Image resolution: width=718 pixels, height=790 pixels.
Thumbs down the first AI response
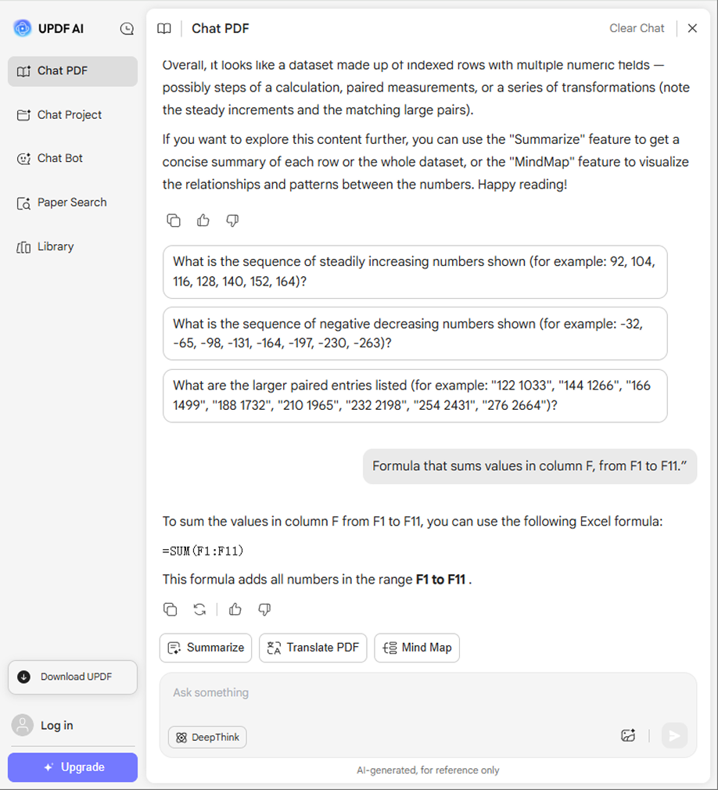click(232, 221)
